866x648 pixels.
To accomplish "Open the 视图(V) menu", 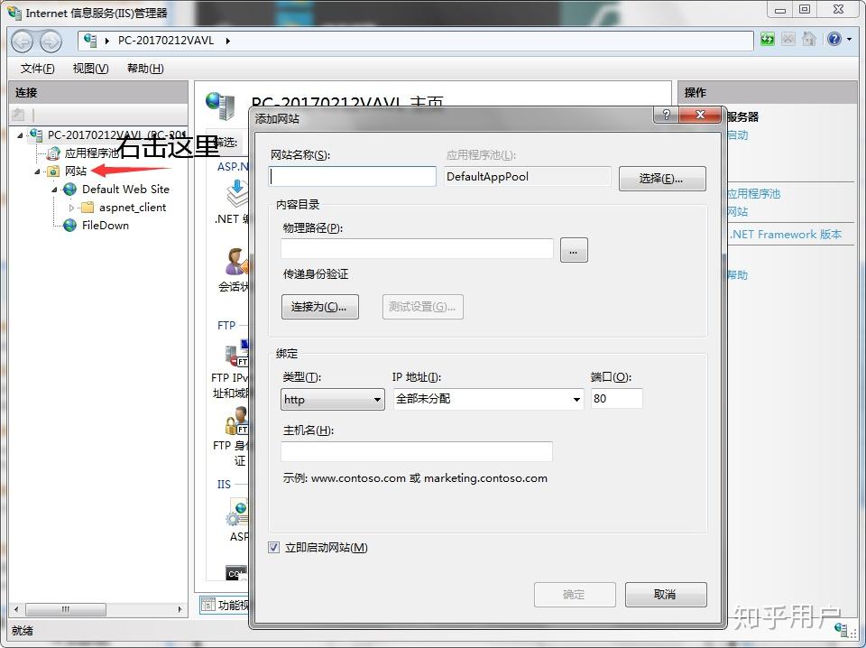I will pos(90,69).
